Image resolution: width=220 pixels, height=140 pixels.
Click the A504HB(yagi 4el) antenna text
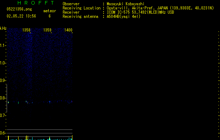click(123, 16)
